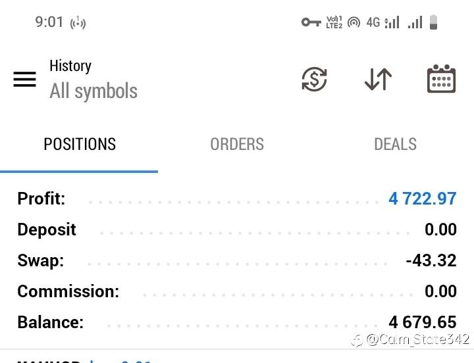Tap the Swap row showing -43.32
Viewport: 474px width, 363px height.
pyautogui.click(x=237, y=260)
